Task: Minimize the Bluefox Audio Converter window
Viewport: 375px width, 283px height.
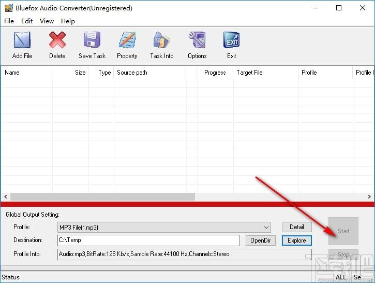Action: click(316, 8)
